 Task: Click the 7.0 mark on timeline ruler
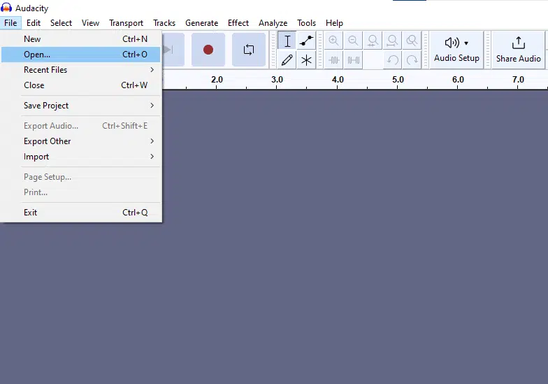tap(519, 80)
